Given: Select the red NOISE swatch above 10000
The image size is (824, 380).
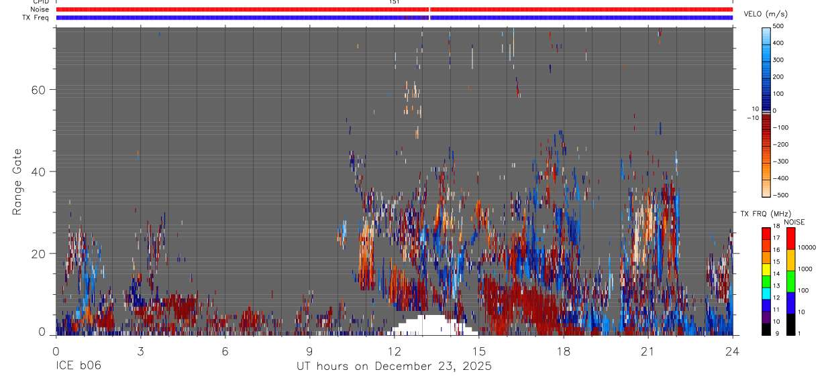Looking at the screenshot, I should (x=790, y=238).
